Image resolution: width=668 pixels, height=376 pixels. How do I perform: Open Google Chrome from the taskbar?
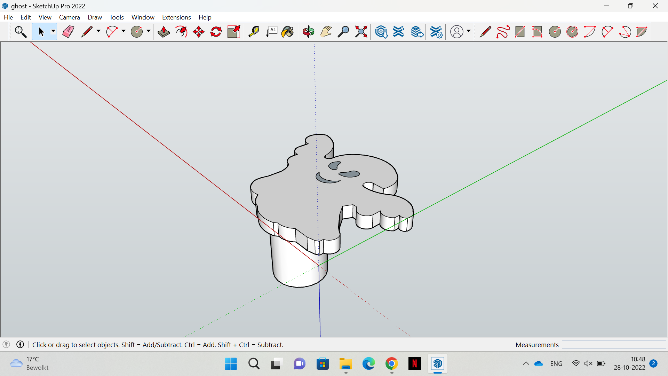[391, 364]
